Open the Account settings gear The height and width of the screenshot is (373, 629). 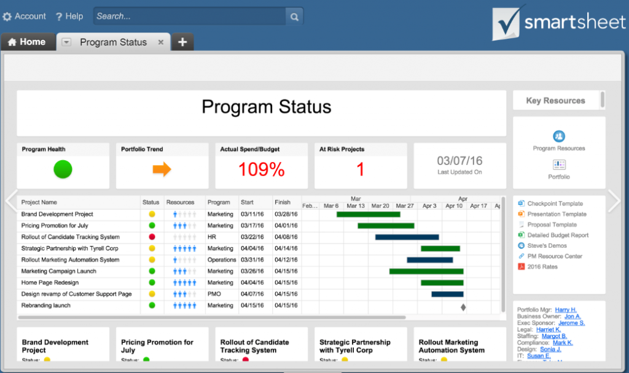coord(8,16)
